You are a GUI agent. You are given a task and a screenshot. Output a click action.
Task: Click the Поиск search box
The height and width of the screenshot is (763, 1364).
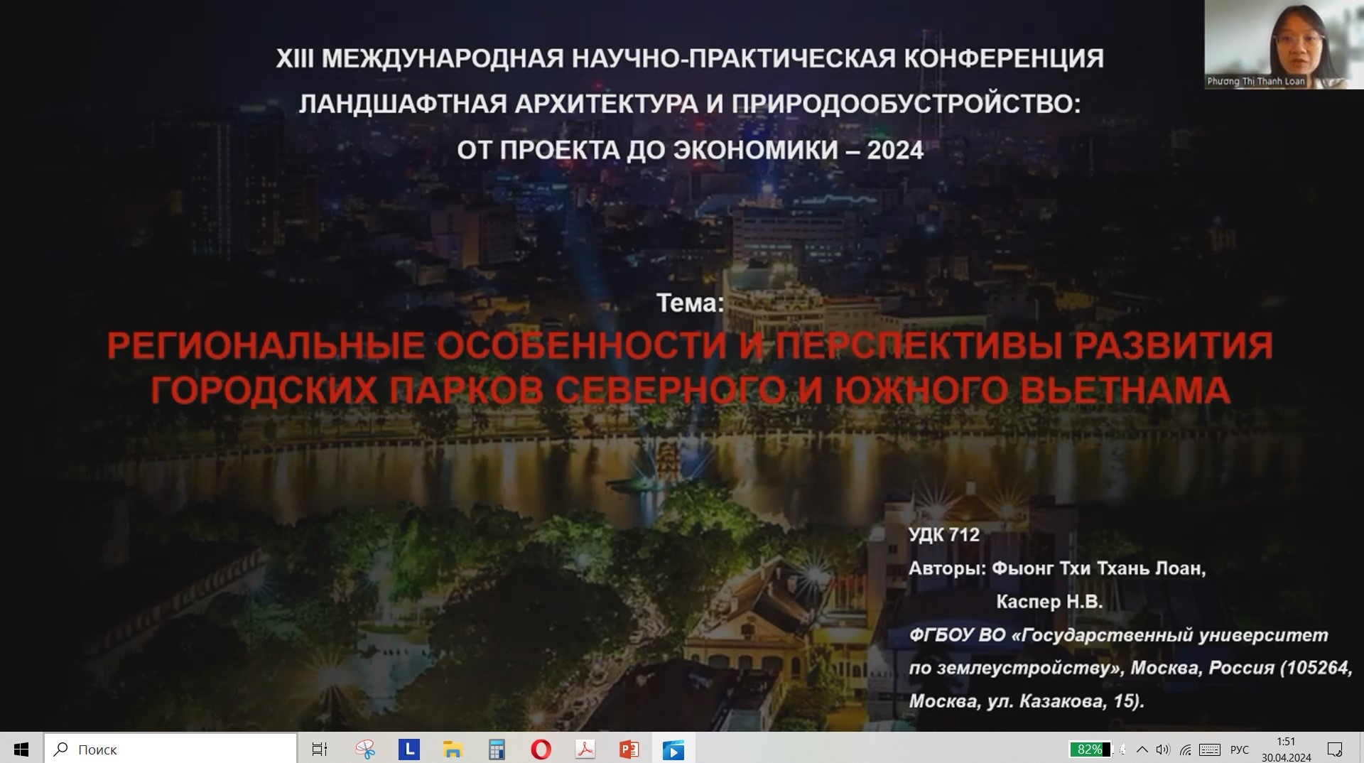(x=170, y=749)
